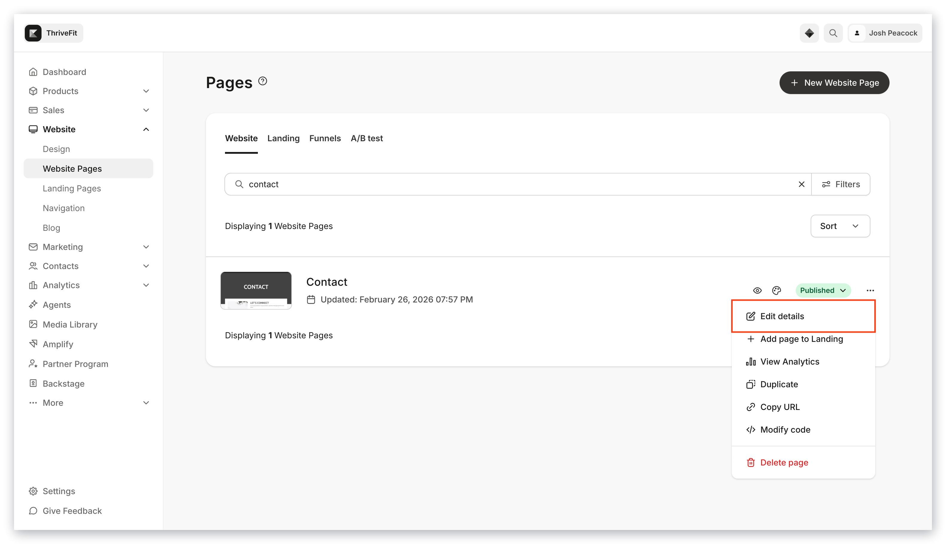
Task: Preview the Contact page with eye icon
Action: (757, 290)
